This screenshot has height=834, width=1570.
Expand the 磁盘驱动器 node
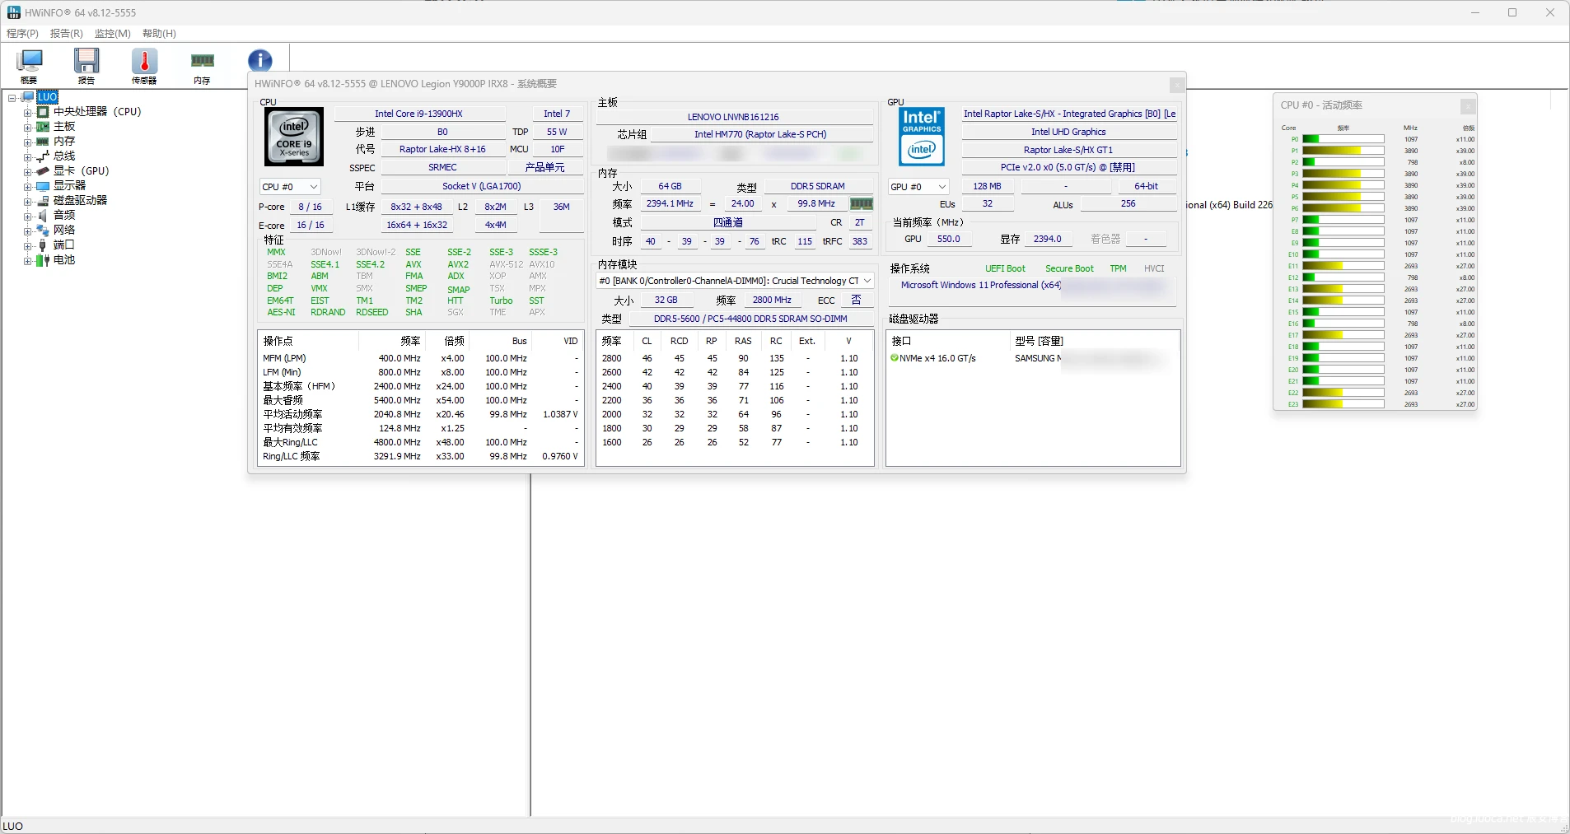pos(27,201)
